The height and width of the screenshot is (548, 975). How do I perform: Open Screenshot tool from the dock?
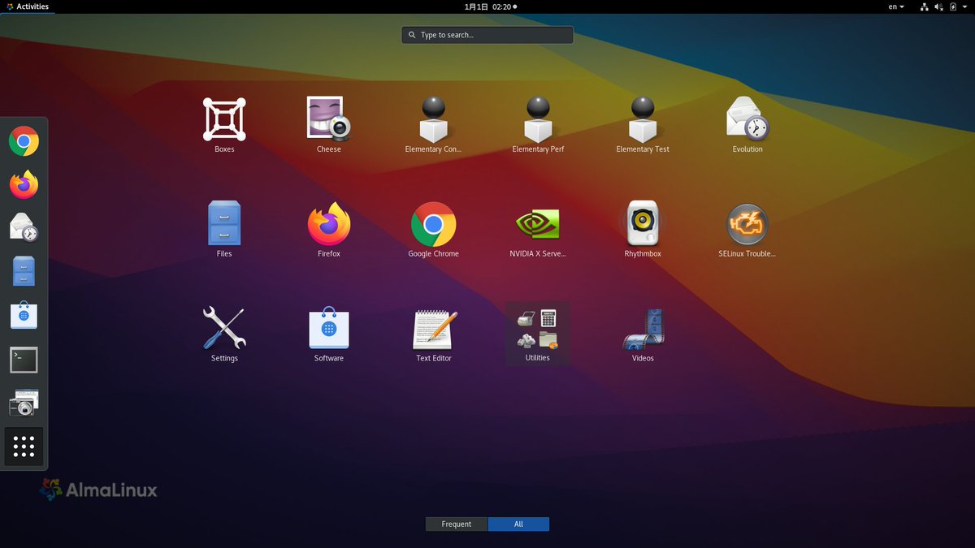pos(24,403)
